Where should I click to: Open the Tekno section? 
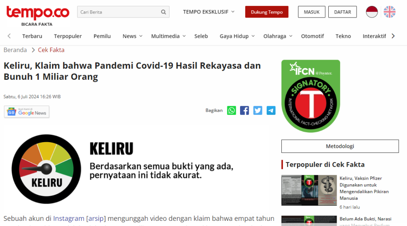[x=343, y=36]
